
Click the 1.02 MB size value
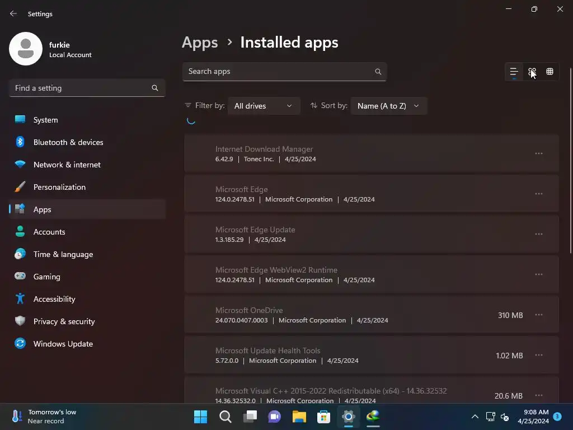point(509,356)
